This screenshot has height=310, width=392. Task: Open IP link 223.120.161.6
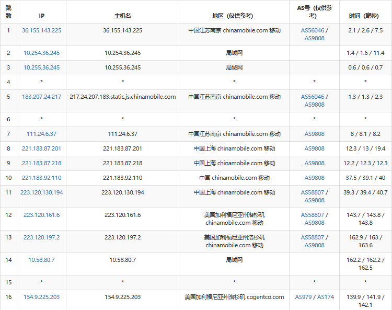pos(41,215)
